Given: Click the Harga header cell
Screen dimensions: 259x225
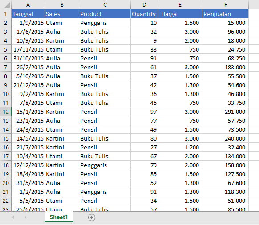Looking at the screenshot, I should pyautogui.click(x=180, y=14).
